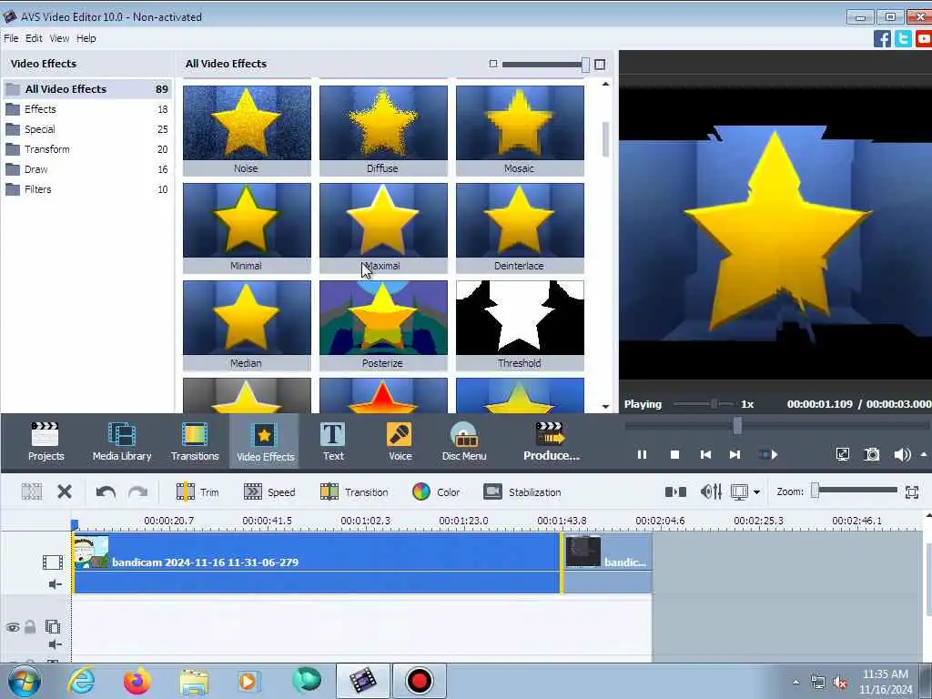Jump to previous frame in preview
The width and height of the screenshot is (932, 699).
[x=705, y=455]
